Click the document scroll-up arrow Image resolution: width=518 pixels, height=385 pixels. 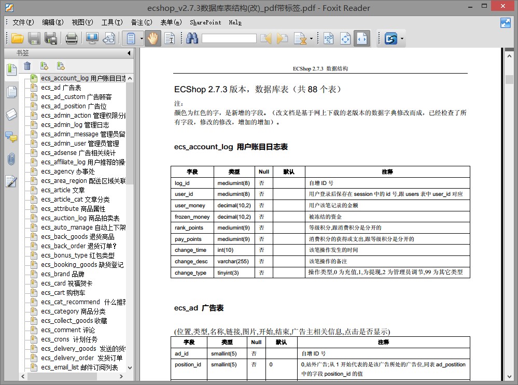coord(509,56)
